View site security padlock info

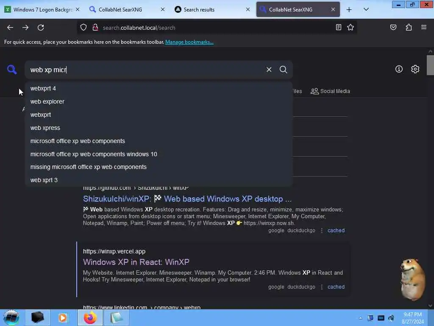[95, 28]
